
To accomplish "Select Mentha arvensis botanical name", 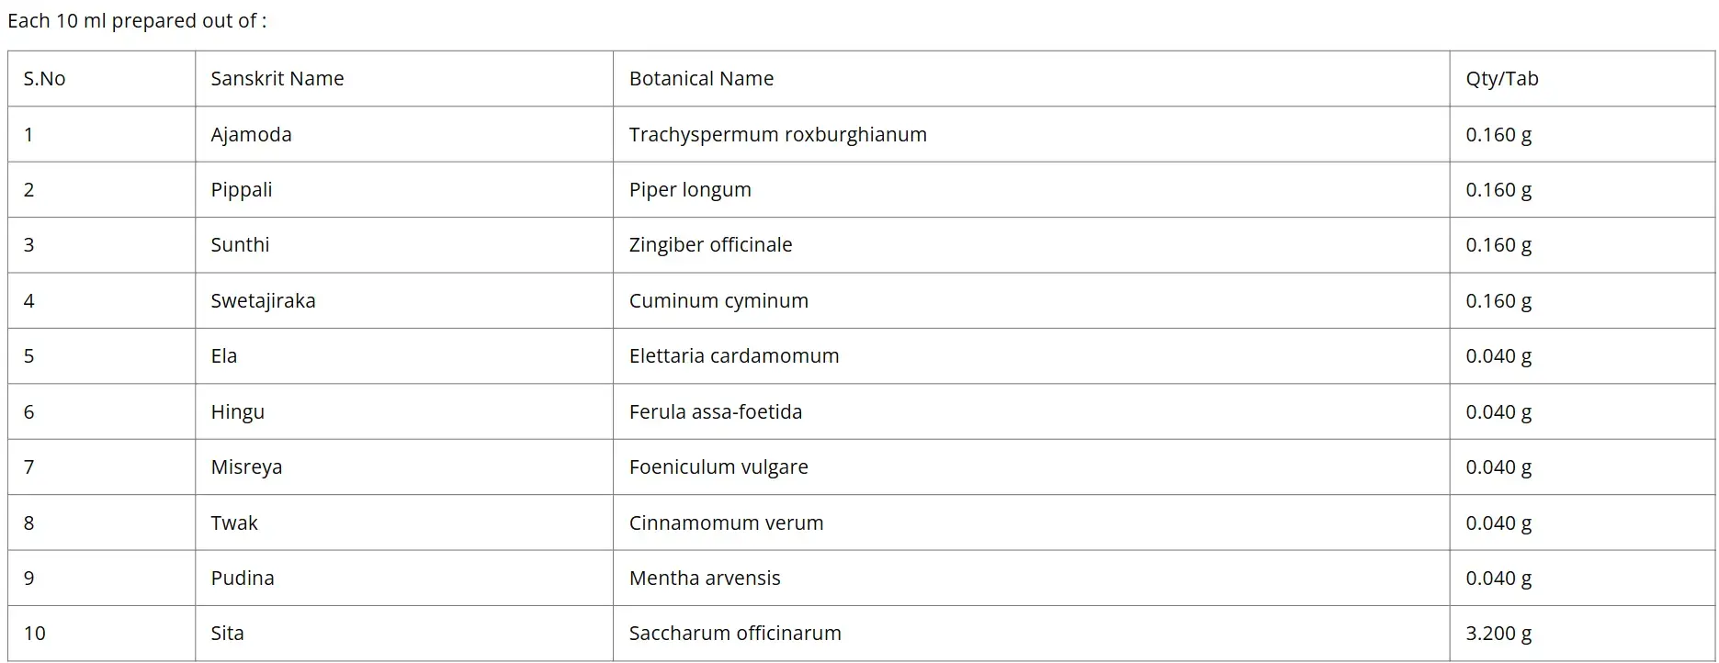I will [704, 579].
